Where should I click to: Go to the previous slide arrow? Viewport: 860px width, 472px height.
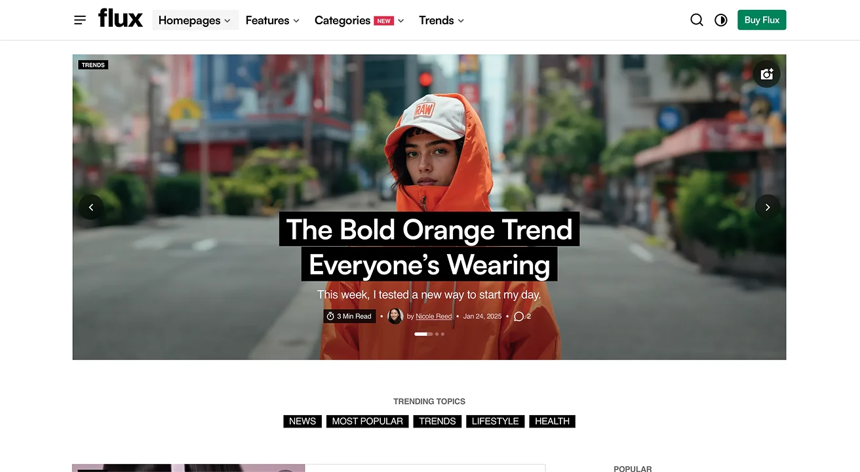click(x=91, y=207)
